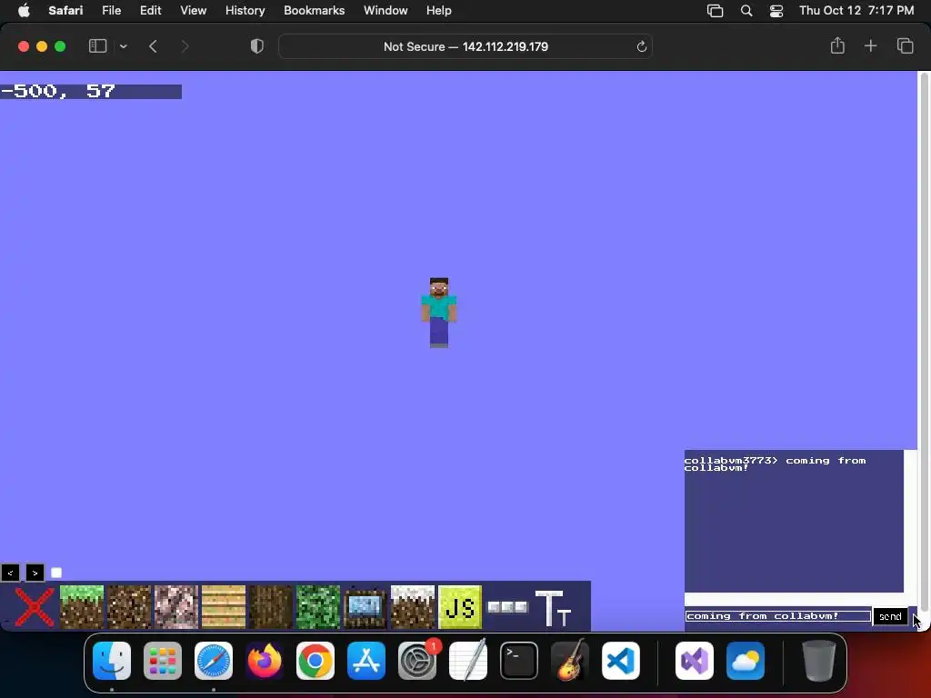Screen dimensions: 931x698
Task: Select the snow-covered dirt block
Action: click(x=413, y=606)
